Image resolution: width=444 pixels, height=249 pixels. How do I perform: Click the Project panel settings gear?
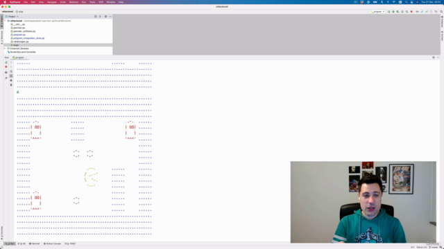[x=105, y=17]
